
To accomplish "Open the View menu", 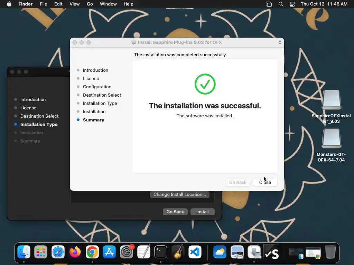I will (75, 4).
